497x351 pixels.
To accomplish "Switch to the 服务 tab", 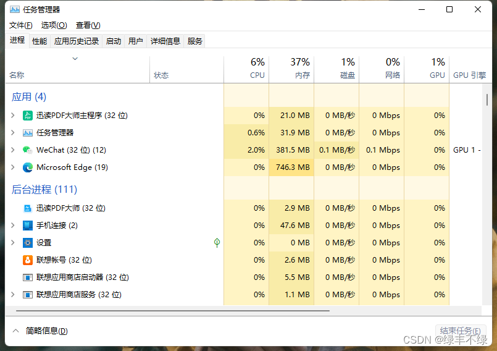I will [x=194, y=41].
